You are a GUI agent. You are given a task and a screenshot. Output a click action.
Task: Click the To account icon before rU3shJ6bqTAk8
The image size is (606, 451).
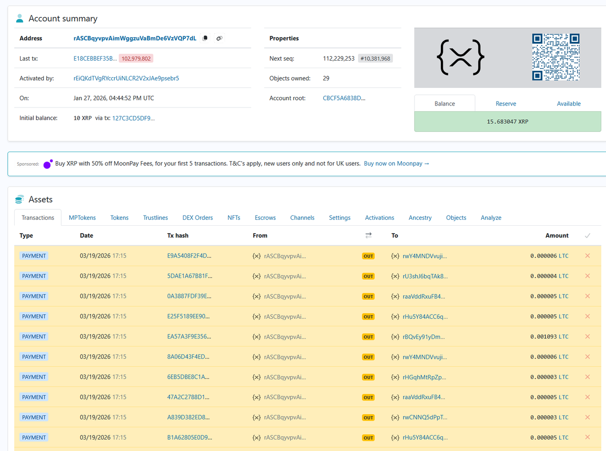tap(395, 276)
